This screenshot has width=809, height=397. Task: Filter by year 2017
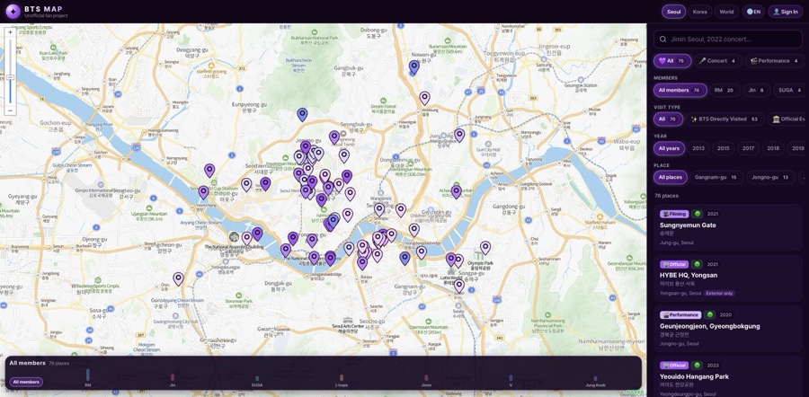(x=748, y=148)
